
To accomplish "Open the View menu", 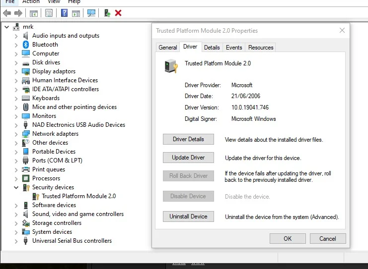I will click(54, 1).
